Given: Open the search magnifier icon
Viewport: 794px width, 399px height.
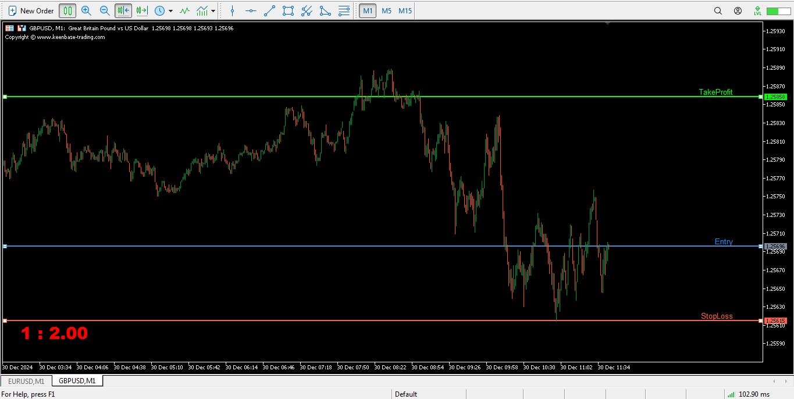Looking at the screenshot, I should 718,10.
